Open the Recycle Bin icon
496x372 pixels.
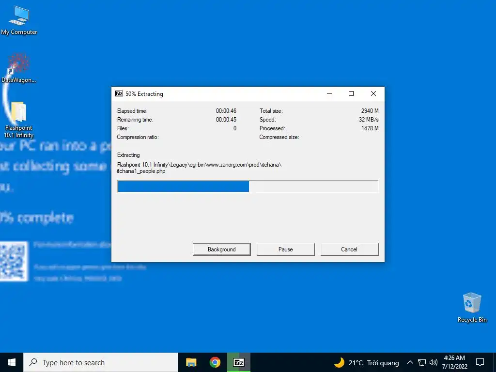(x=472, y=308)
